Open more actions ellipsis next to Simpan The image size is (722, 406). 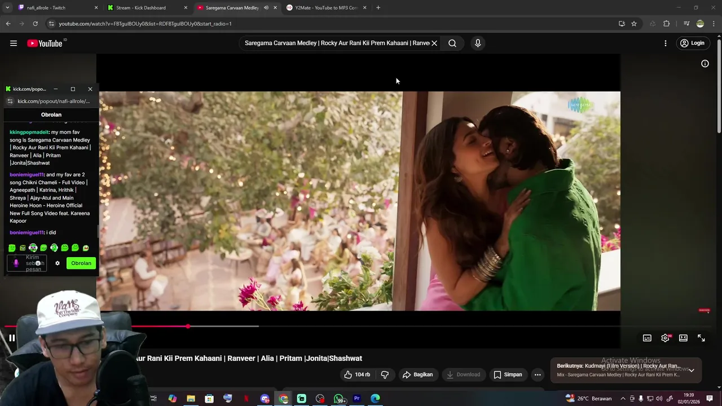click(x=538, y=374)
